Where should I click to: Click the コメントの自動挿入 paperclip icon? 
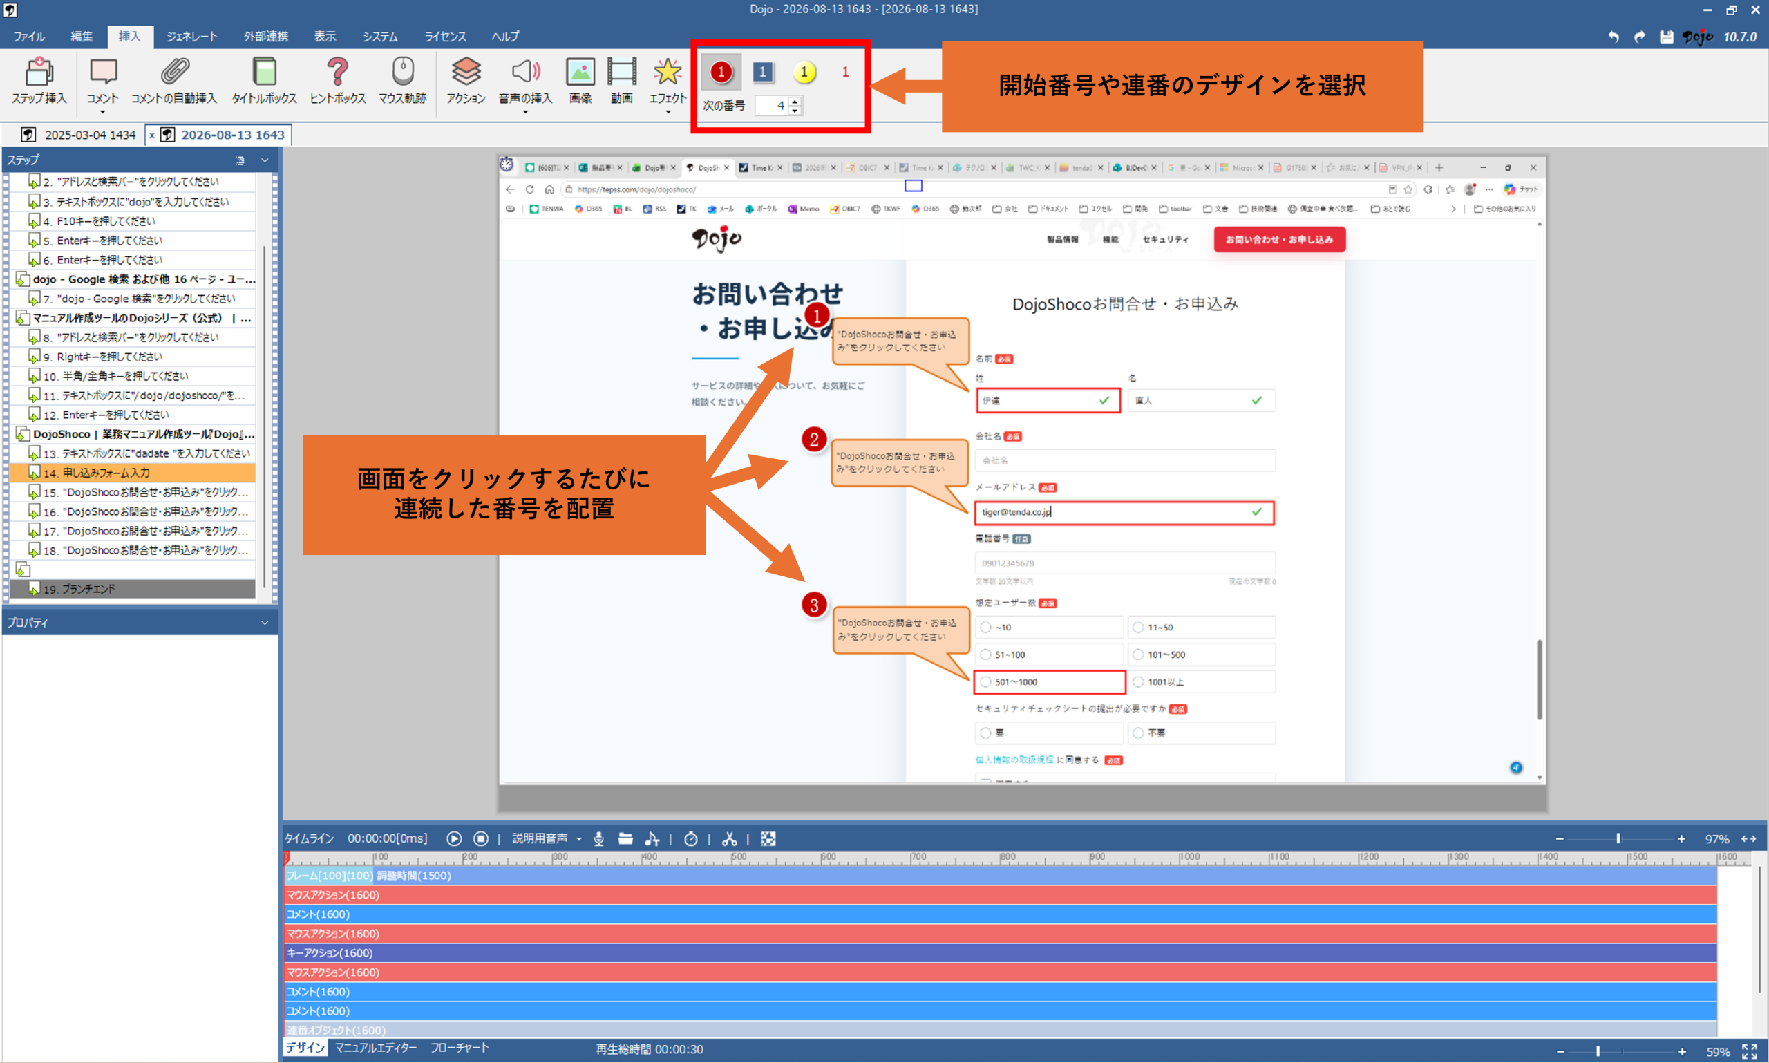(174, 72)
